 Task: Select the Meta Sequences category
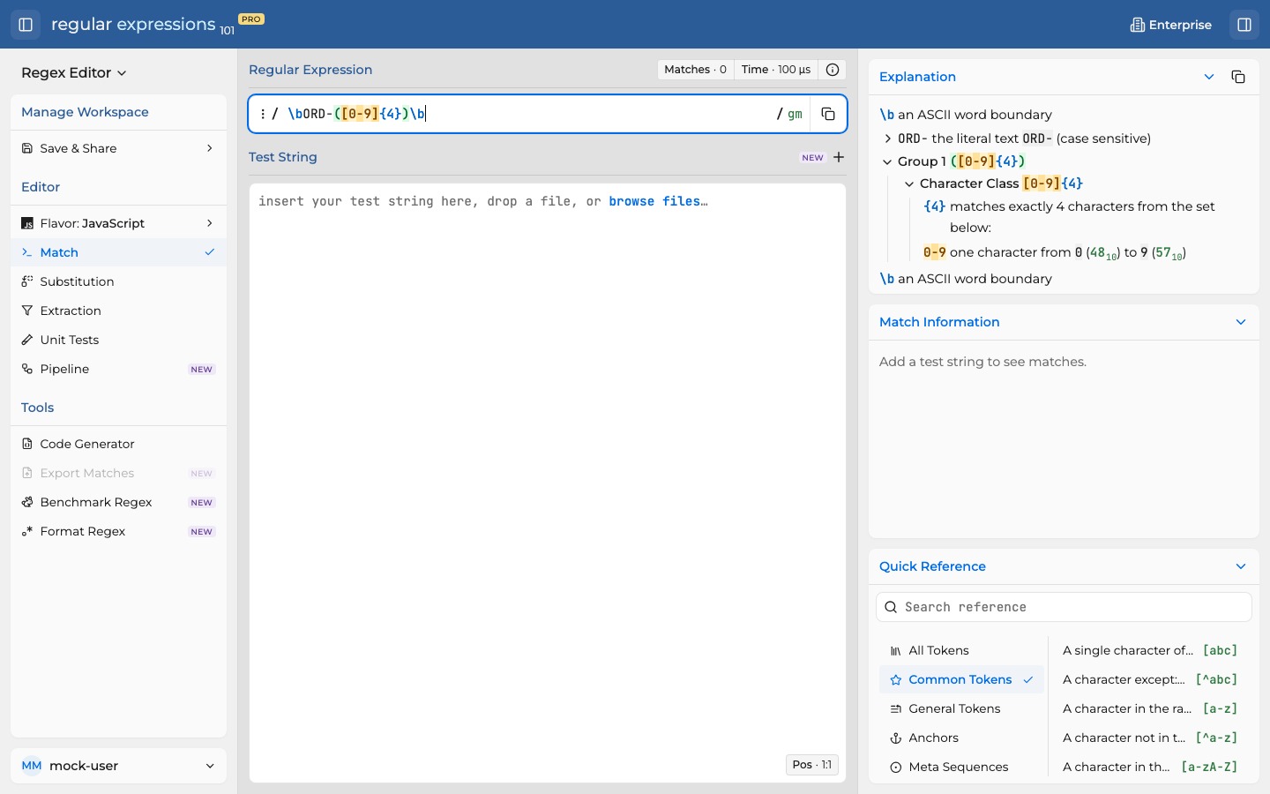(x=962, y=767)
